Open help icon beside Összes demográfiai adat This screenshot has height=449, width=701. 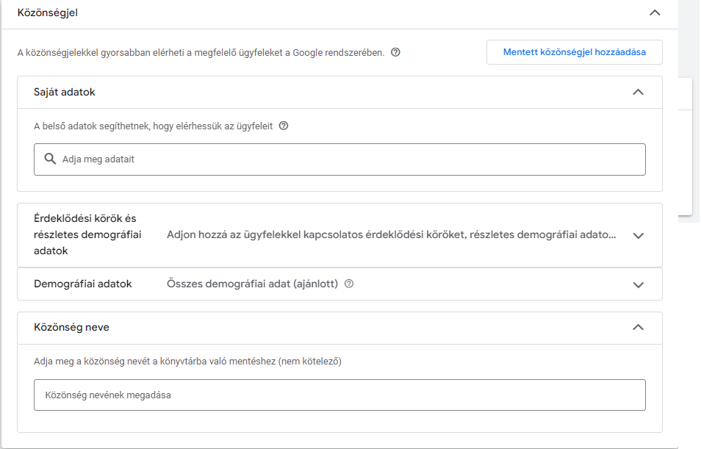coord(349,284)
